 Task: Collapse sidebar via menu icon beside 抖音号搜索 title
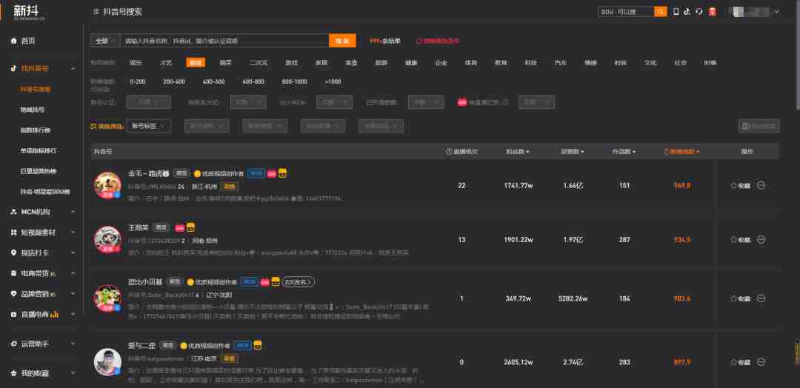(96, 12)
